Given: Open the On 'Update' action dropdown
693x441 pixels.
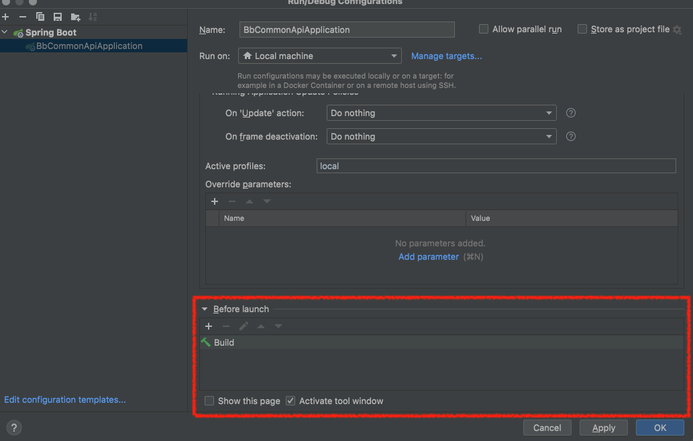Looking at the screenshot, I should (441, 113).
